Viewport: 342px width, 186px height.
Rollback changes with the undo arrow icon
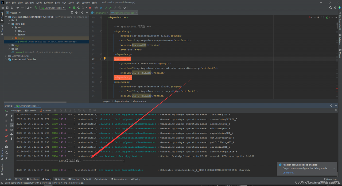pyautogui.click(x=124, y=8)
